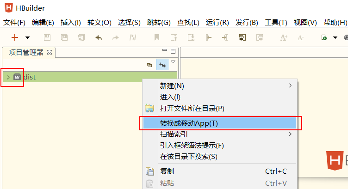Close the 项目管理器 tab
Image resolution: width=348 pixels, height=189 pixels.
click(50, 52)
